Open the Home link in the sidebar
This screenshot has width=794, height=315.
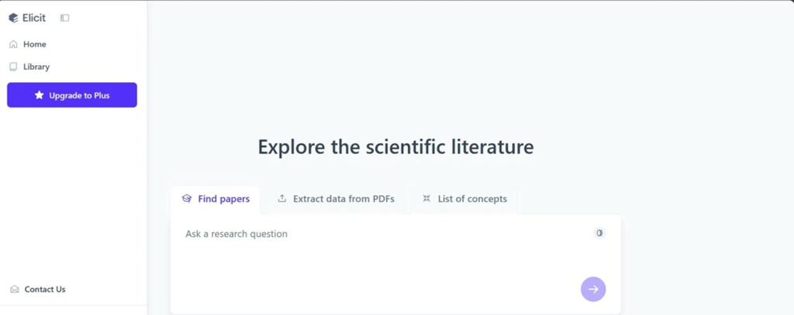pyautogui.click(x=34, y=44)
